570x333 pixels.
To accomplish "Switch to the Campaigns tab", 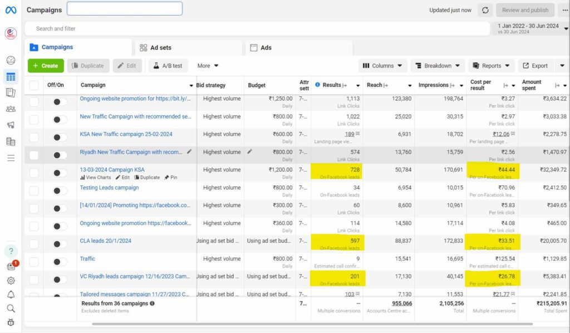I will [78, 47].
